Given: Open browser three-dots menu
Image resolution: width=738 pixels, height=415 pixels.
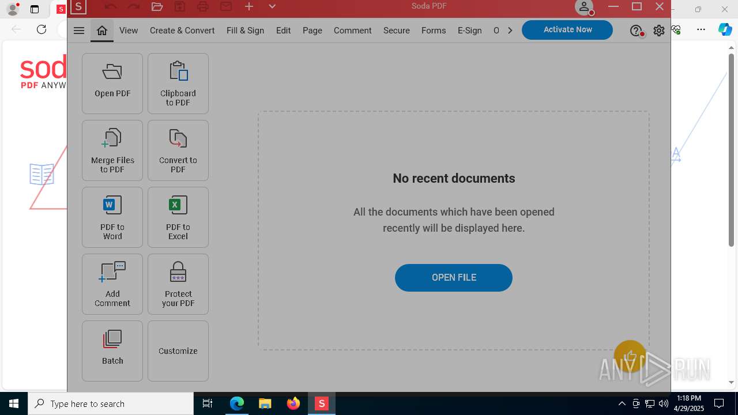Looking at the screenshot, I should click(x=701, y=29).
